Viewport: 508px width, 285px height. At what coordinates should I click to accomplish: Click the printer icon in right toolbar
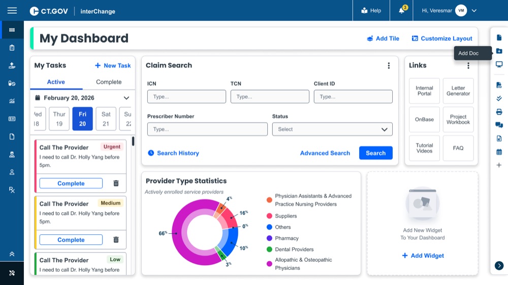pos(499,112)
